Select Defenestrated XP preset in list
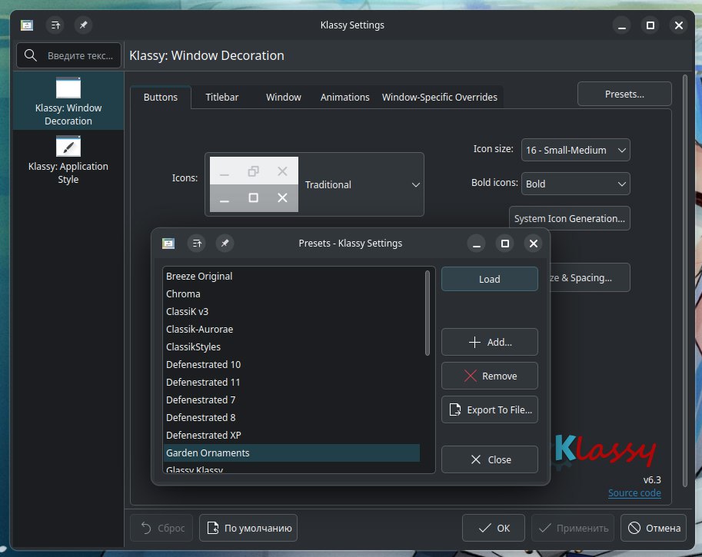702x557 pixels. tap(204, 435)
